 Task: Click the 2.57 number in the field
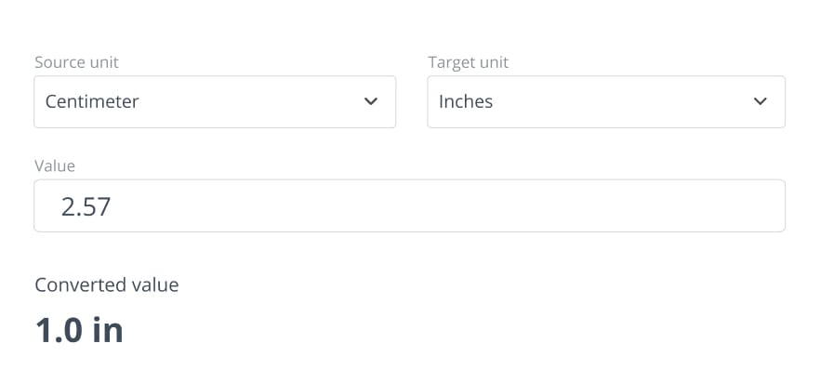coord(86,207)
